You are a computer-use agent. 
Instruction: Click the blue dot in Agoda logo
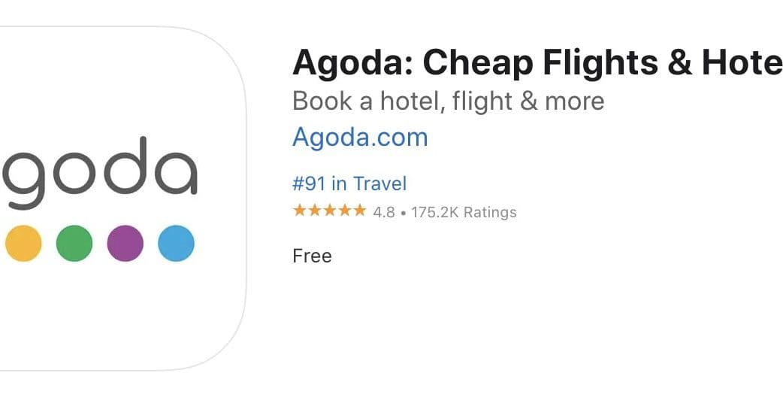pyautogui.click(x=176, y=244)
